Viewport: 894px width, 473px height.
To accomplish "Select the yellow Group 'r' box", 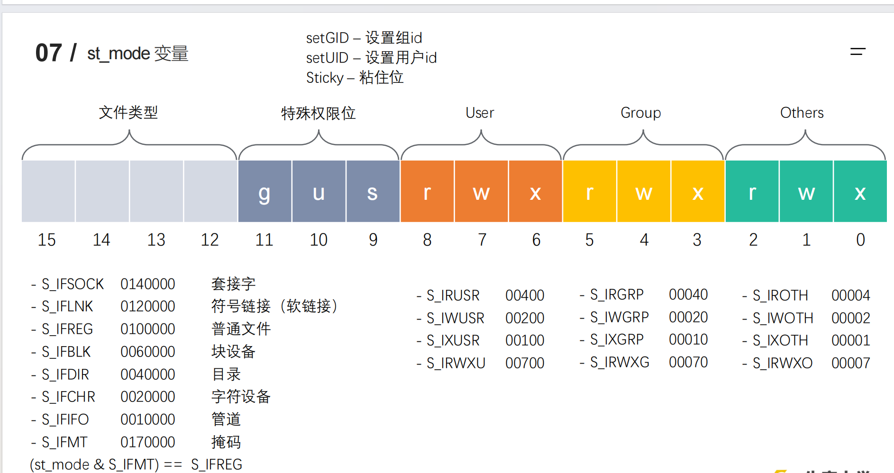I will click(x=590, y=191).
